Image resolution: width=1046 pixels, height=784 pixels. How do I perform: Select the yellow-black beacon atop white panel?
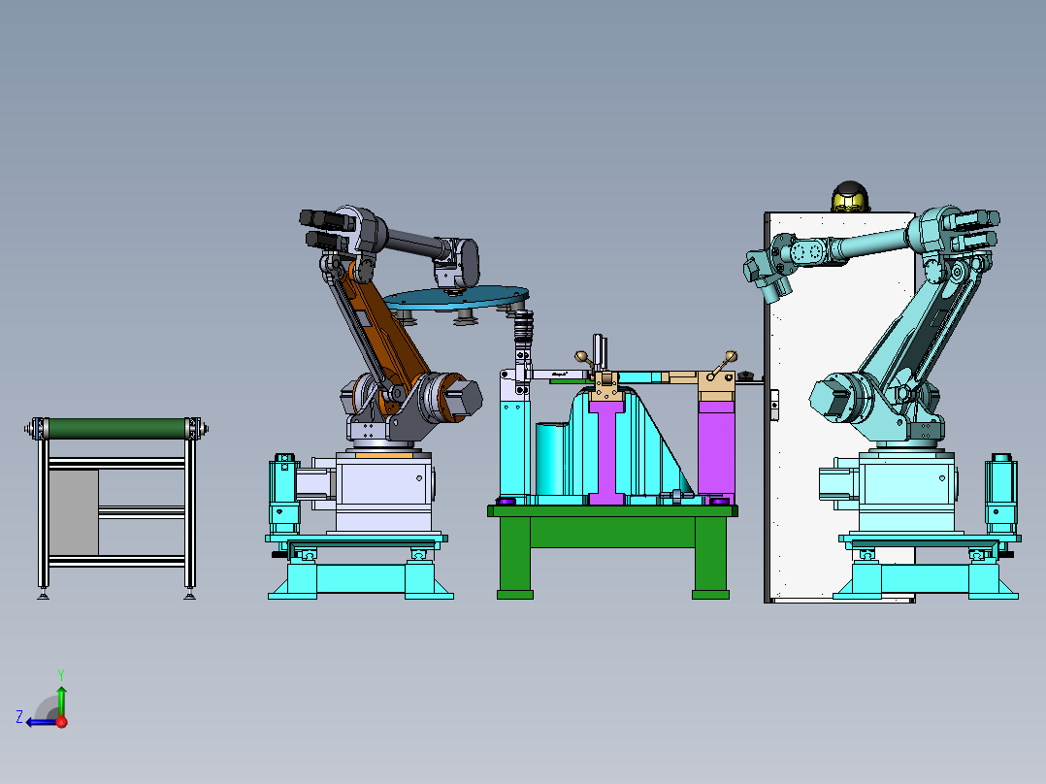[x=850, y=197]
